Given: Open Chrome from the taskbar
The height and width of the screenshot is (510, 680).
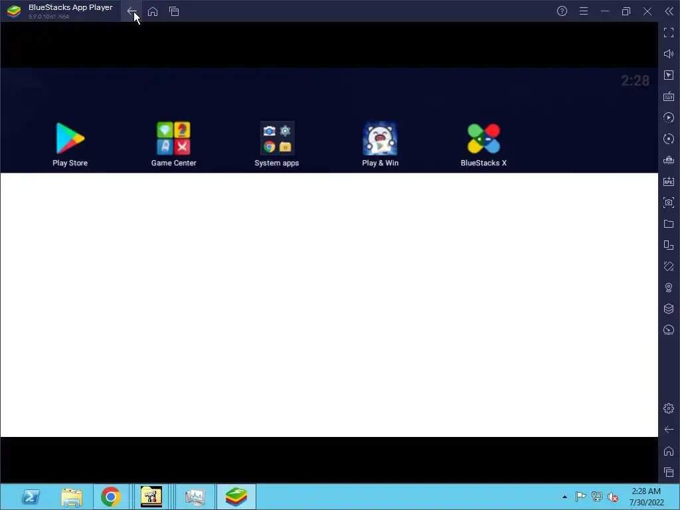Looking at the screenshot, I should click(111, 497).
